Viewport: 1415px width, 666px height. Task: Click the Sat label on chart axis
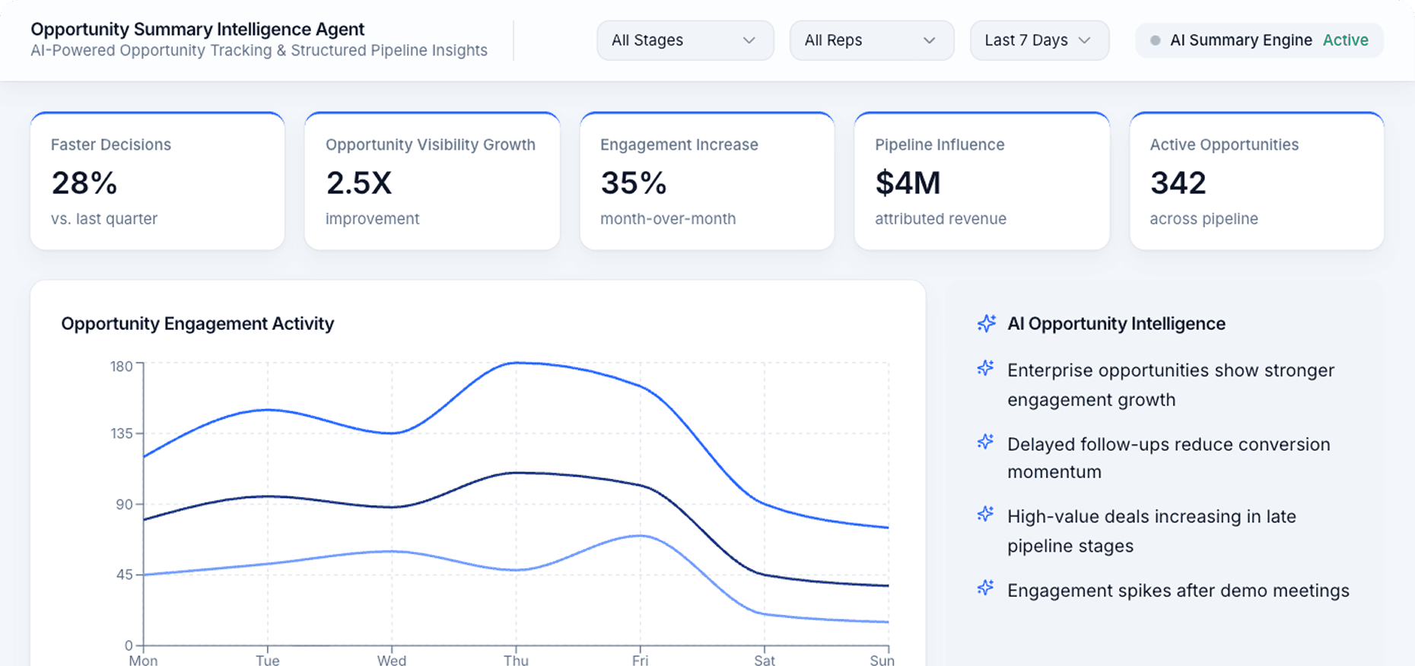point(765,660)
